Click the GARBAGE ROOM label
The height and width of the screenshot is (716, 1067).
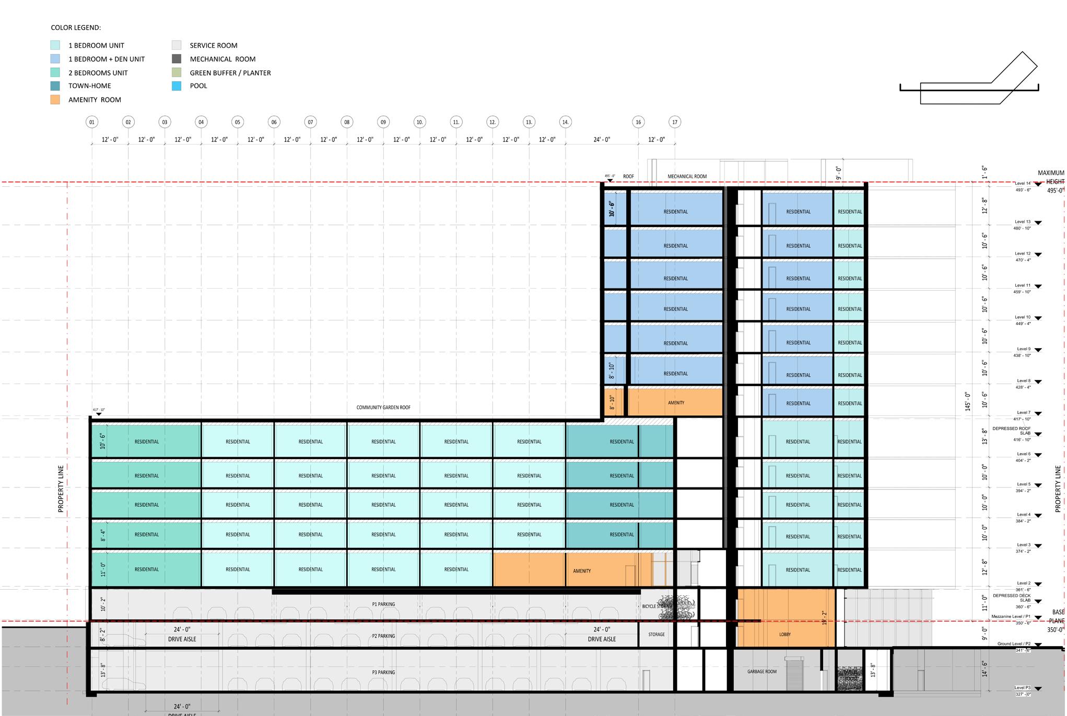[x=761, y=672]
